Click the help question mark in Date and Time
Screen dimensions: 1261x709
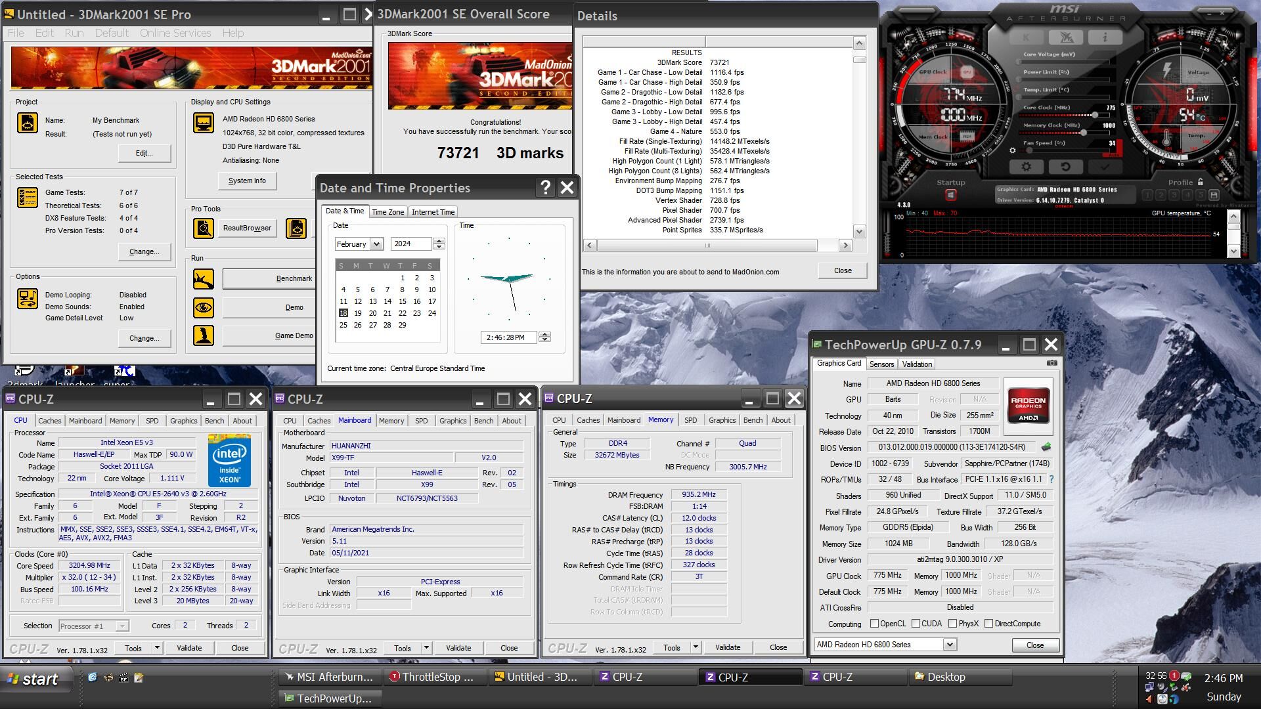545,188
